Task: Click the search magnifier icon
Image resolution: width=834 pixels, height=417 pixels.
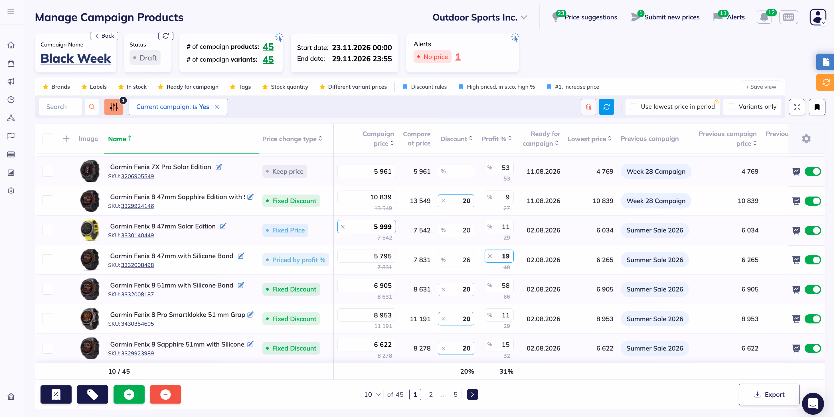Action: point(92,107)
